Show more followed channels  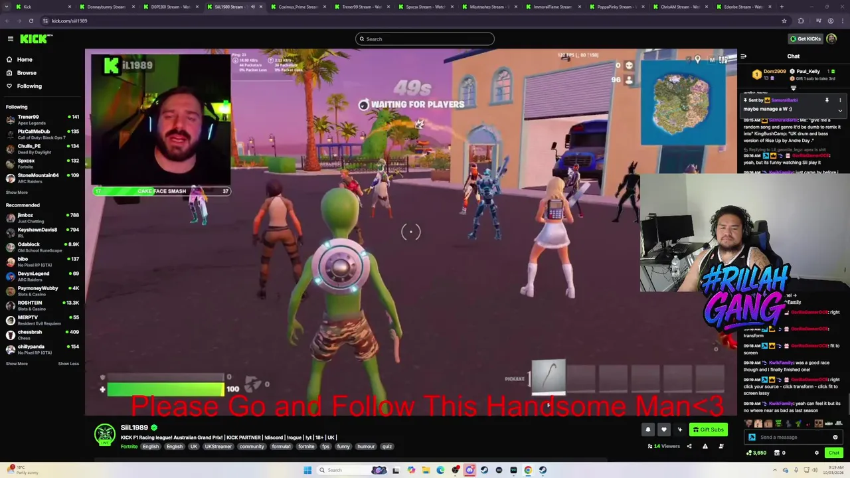click(x=17, y=193)
